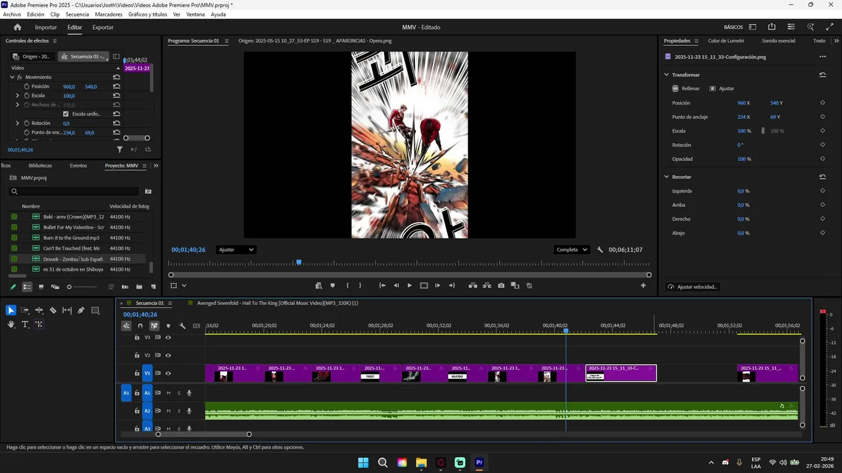Open the Secuencia 01 timeline panel menu

click(x=170, y=304)
